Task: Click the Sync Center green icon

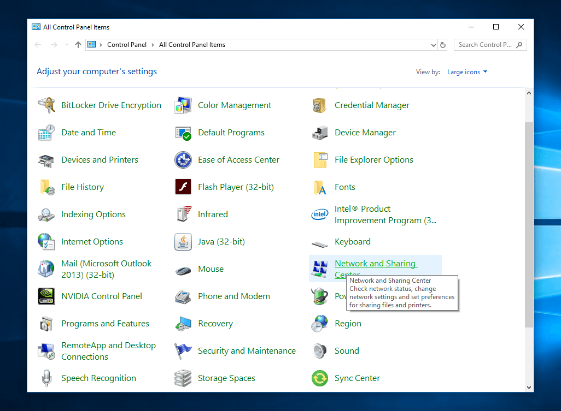Action: [319, 378]
